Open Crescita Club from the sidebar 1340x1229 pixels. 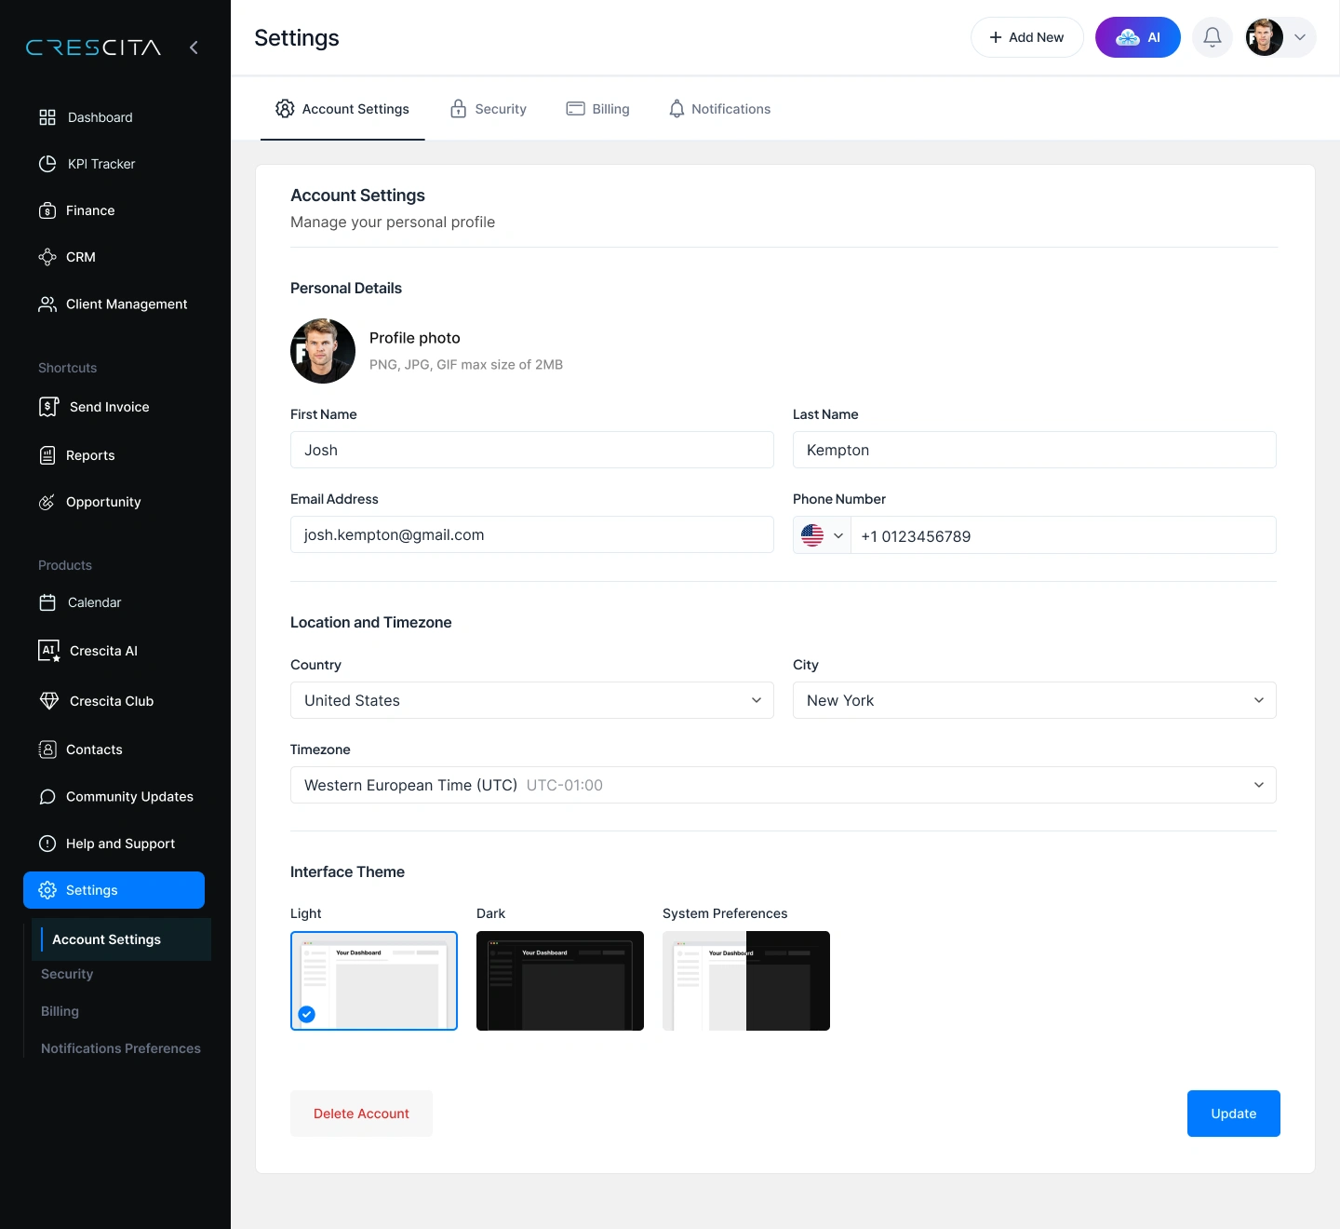click(x=111, y=701)
